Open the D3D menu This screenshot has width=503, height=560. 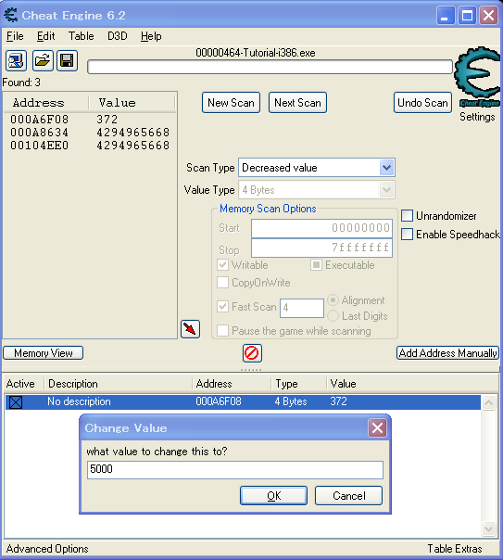coord(118,36)
